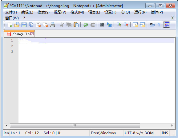This screenshot has height=138, width=178.
Task: Close the change.log tab
Action: tap(32, 34)
